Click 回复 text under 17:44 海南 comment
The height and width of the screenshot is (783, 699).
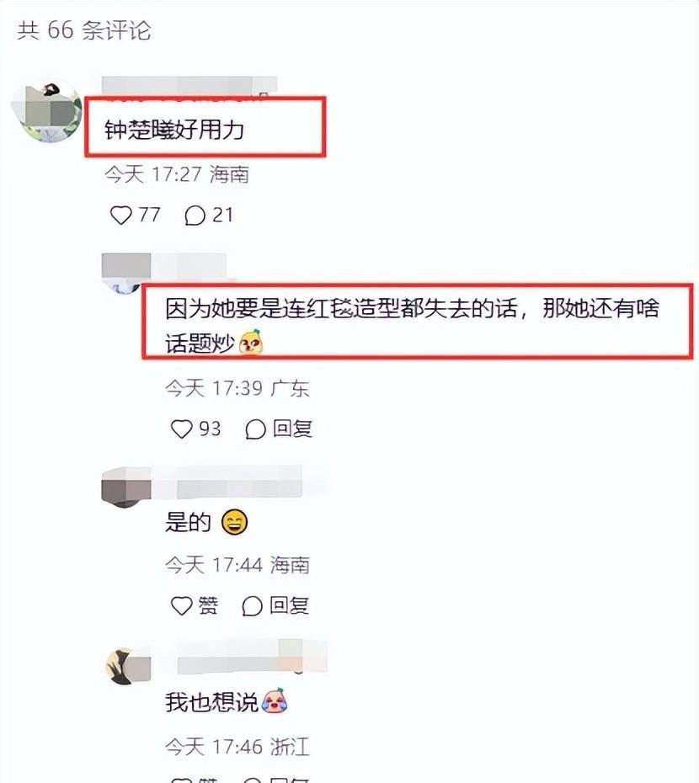(x=289, y=605)
